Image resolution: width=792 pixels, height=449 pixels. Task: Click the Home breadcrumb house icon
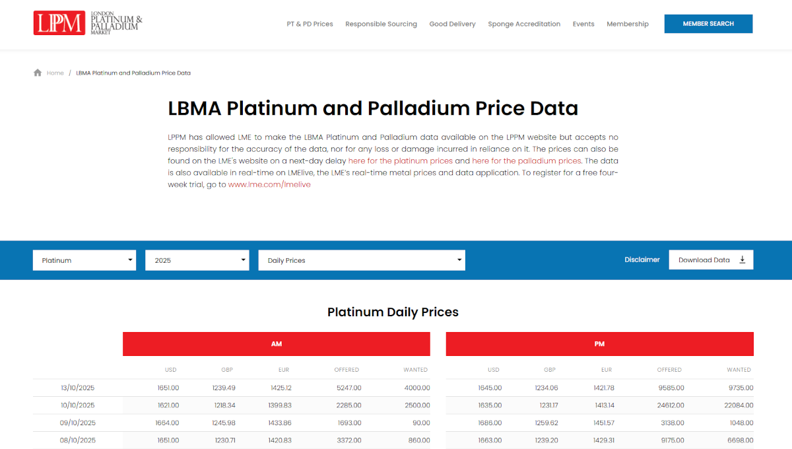tap(38, 73)
